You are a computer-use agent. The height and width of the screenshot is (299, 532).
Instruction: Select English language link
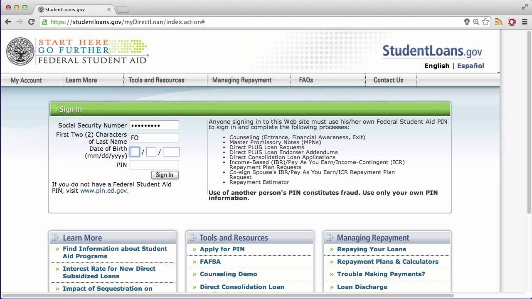tap(437, 66)
